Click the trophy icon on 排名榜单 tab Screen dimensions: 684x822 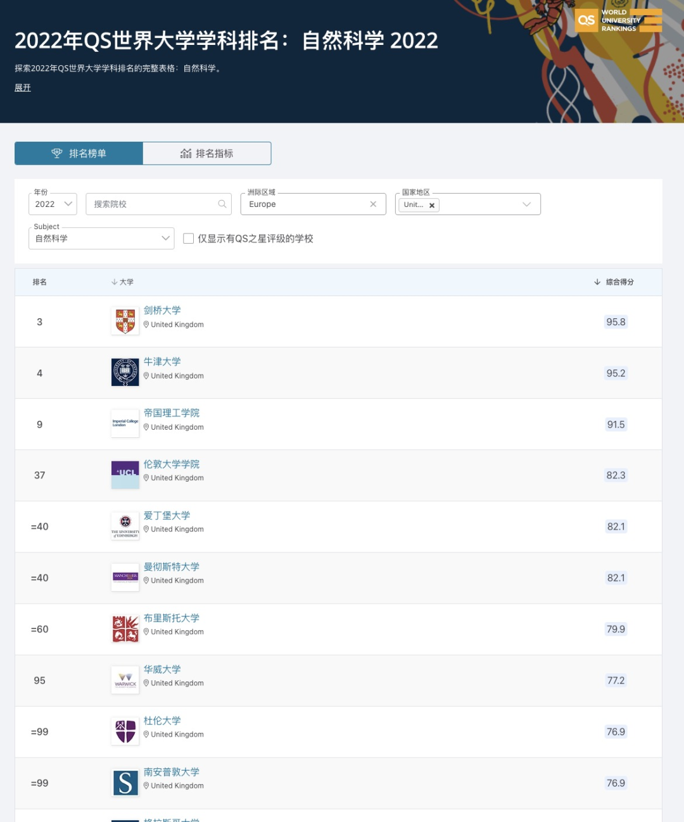pyautogui.click(x=57, y=153)
